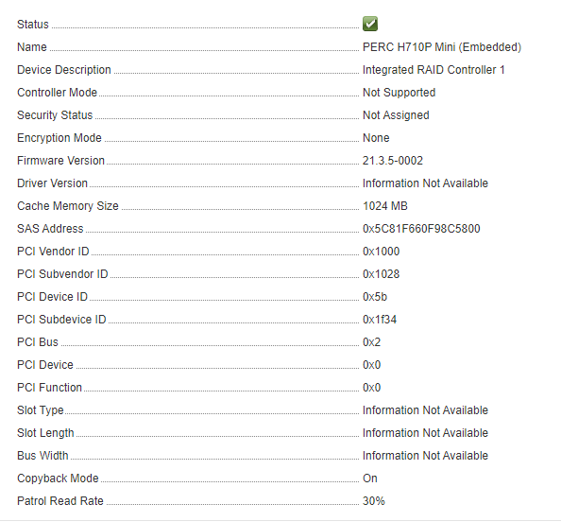Click PCI Subvendor ID value 0x1028
The height and width of the screenshot is (522, 561).
pyautogui.click(x=381, y=274)
